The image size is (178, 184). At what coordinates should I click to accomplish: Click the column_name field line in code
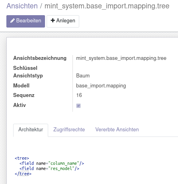[x=52, y=163]
